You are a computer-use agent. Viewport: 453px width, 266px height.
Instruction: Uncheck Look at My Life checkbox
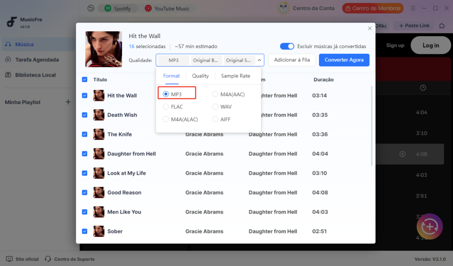click(x=84, y=173)
